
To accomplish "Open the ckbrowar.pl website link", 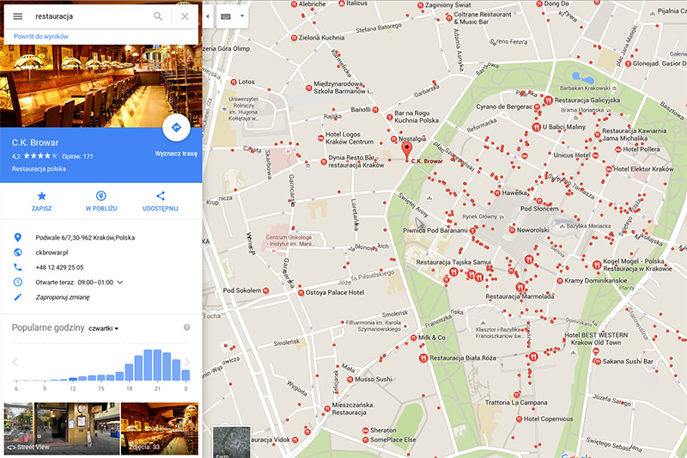I will [x=52, y=253].
